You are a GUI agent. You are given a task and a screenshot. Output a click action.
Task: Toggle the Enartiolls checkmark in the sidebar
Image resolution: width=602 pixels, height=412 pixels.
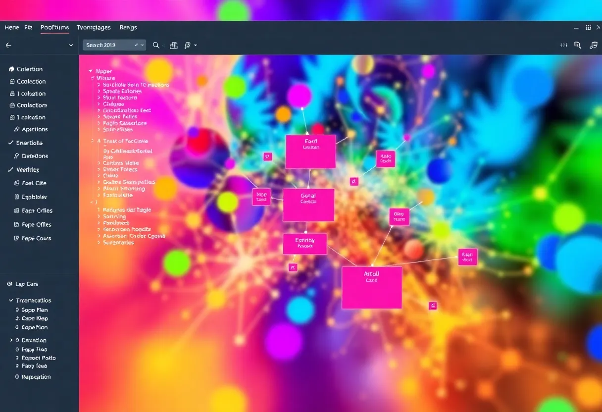(x=10, y=143)
